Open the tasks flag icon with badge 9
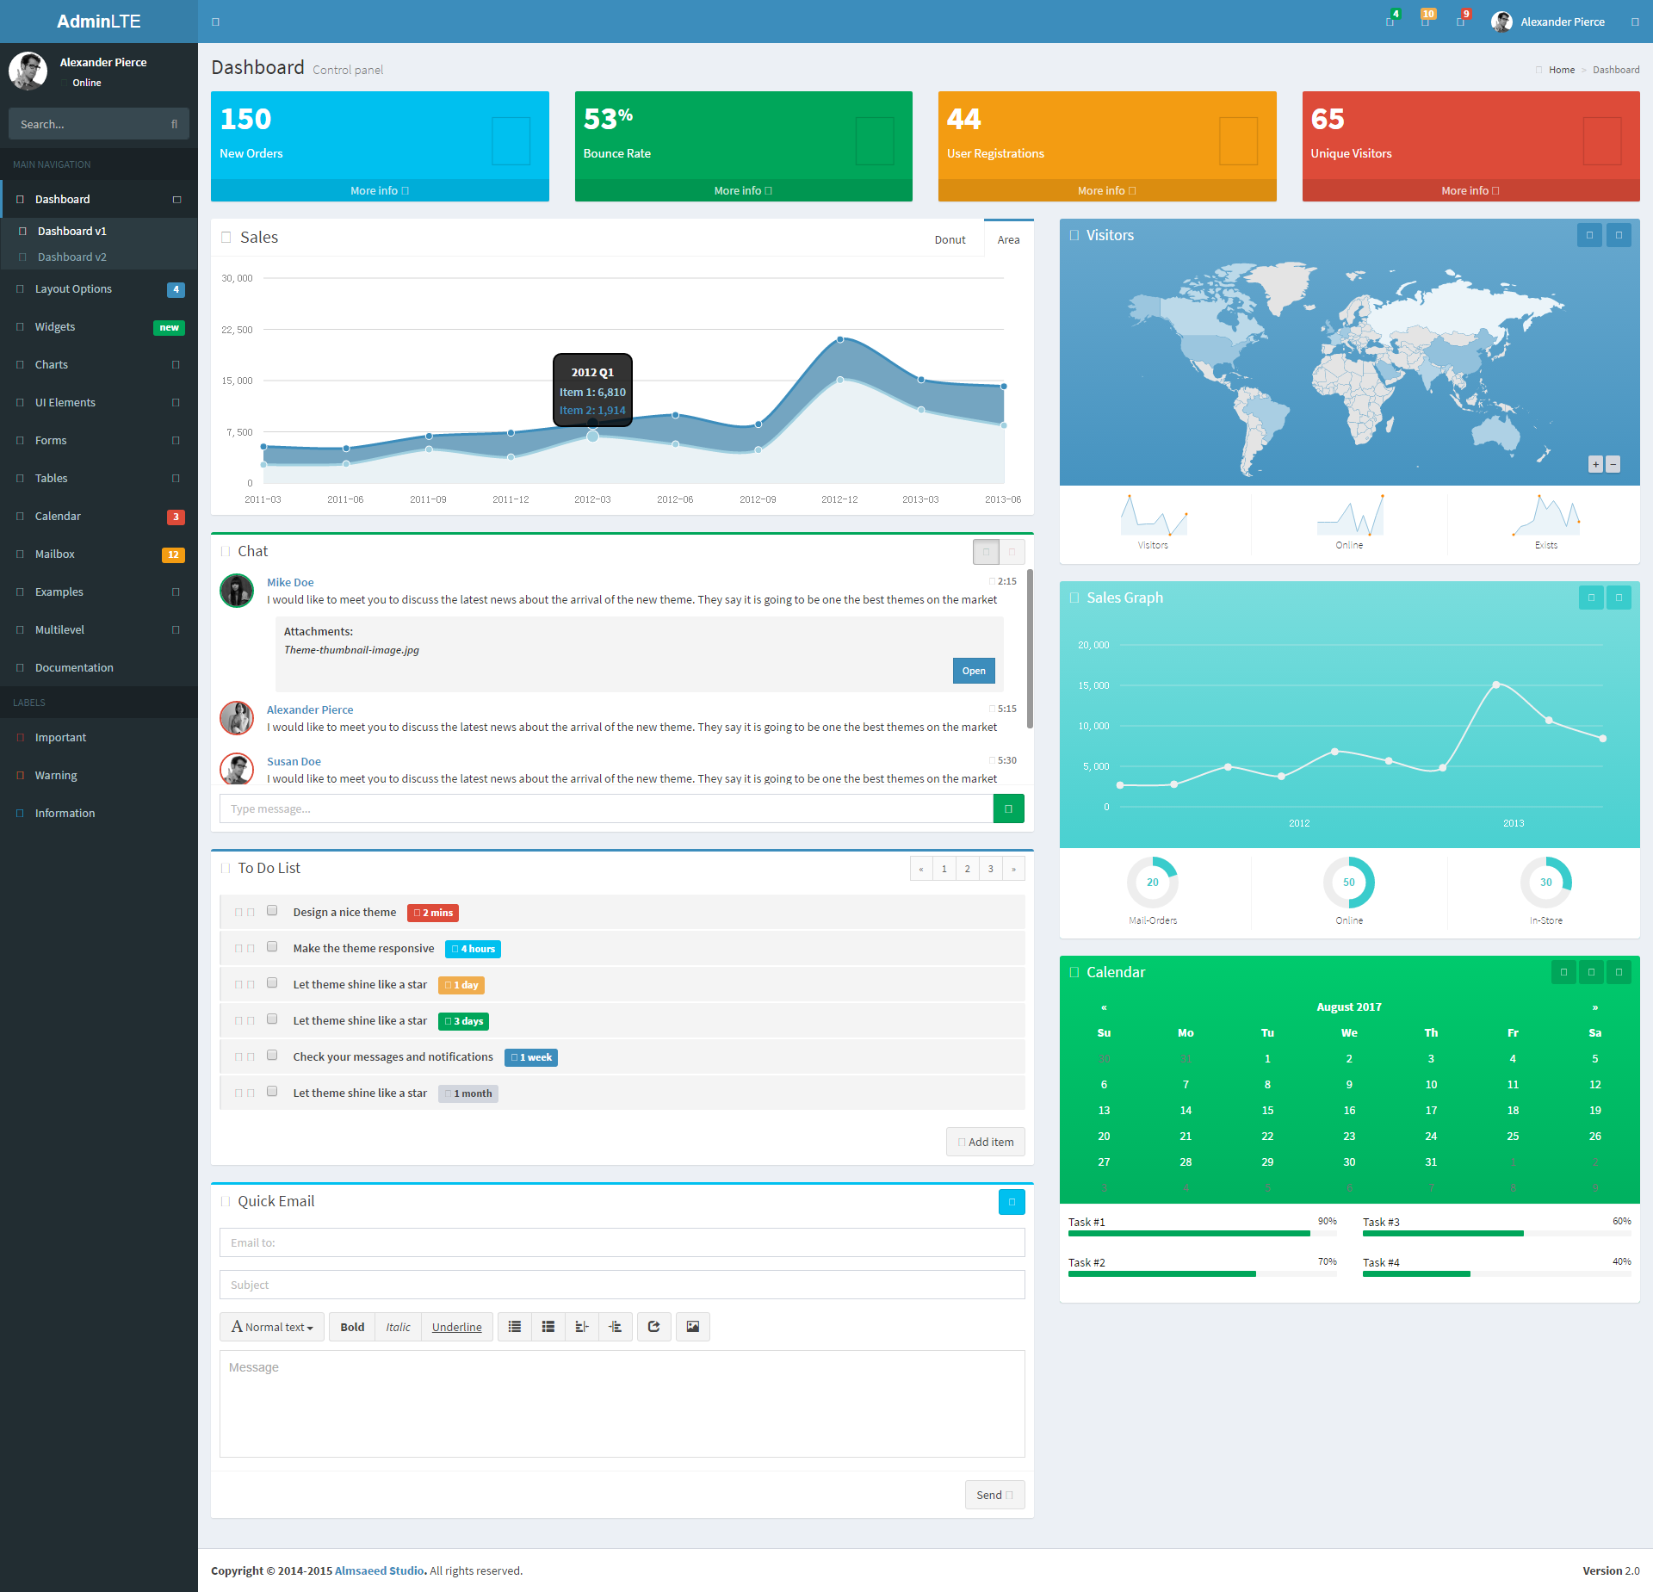 pyautogui.click(x=1461, y=22)
